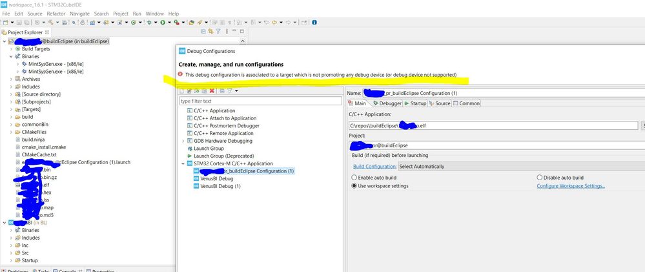The width and height of the screenshot is (645, 272).
Task: Click the Debug bug toolbar icon
Action: click(149, 22)
